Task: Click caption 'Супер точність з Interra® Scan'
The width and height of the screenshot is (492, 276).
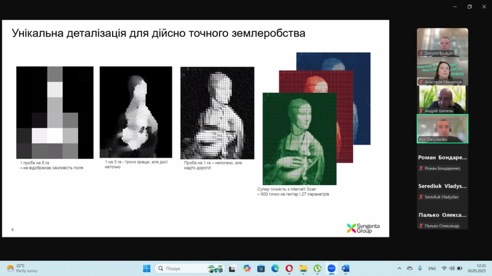Action: point(287,190)
